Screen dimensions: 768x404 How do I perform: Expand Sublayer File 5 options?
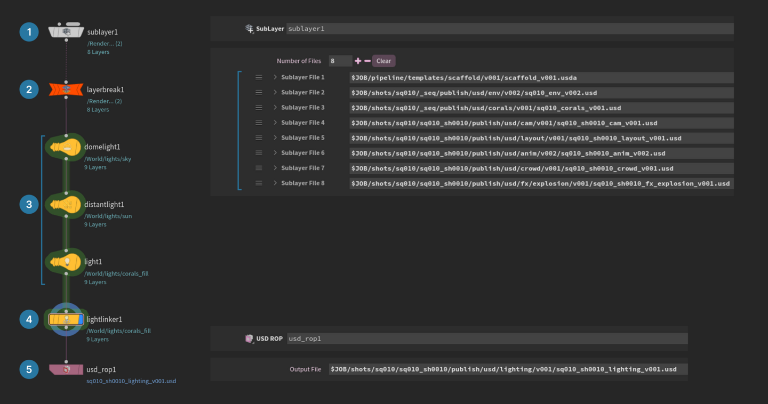tap(275, 138)
